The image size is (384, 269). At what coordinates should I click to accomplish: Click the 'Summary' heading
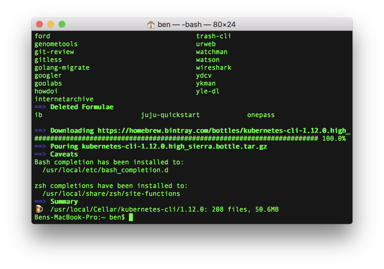[x=64, y=201]
